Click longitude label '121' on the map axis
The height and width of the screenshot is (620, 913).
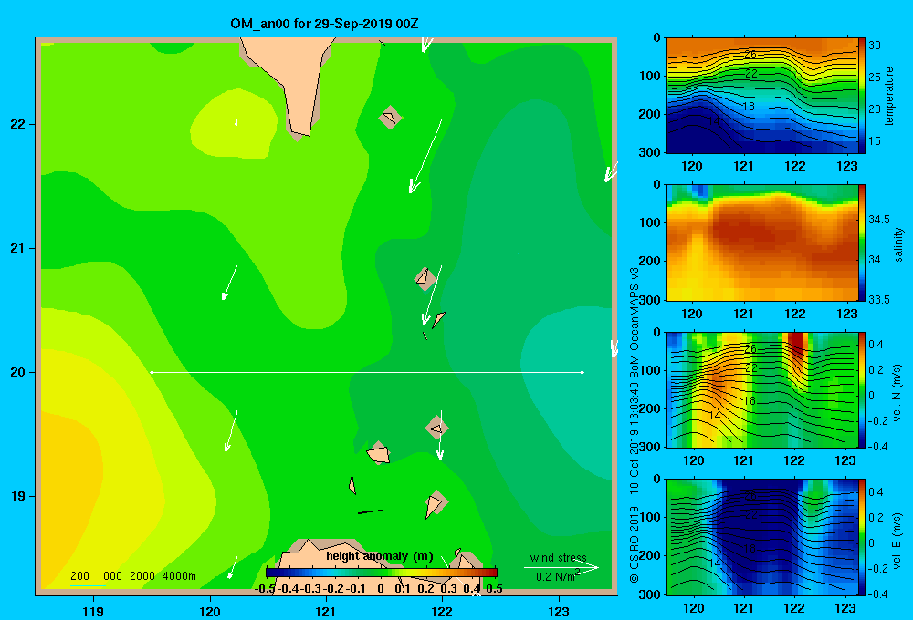[x=326, y=611]
